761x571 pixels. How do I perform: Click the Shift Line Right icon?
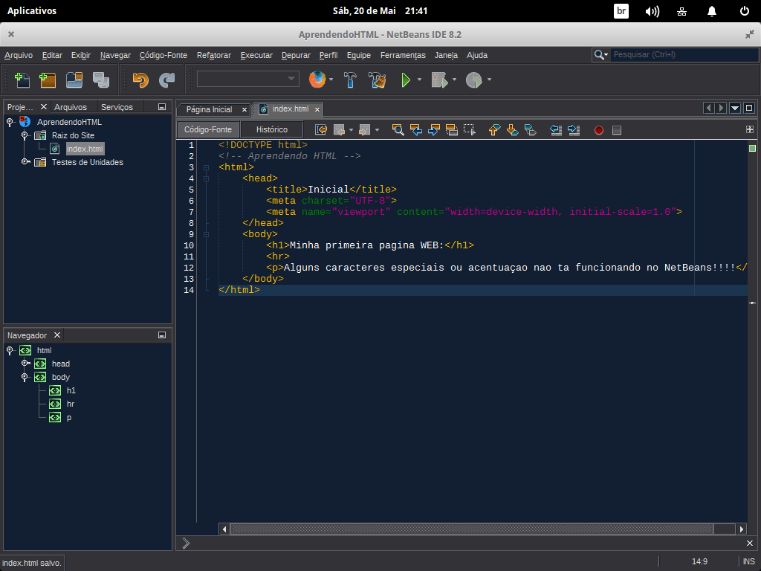coord(573,130)
